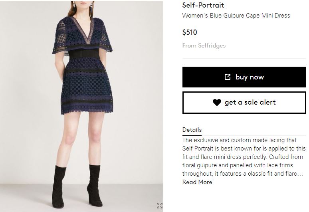Viewport: 309px width, 212px height.
Task: Open the Details tab
Action: [x=192, y=130]
